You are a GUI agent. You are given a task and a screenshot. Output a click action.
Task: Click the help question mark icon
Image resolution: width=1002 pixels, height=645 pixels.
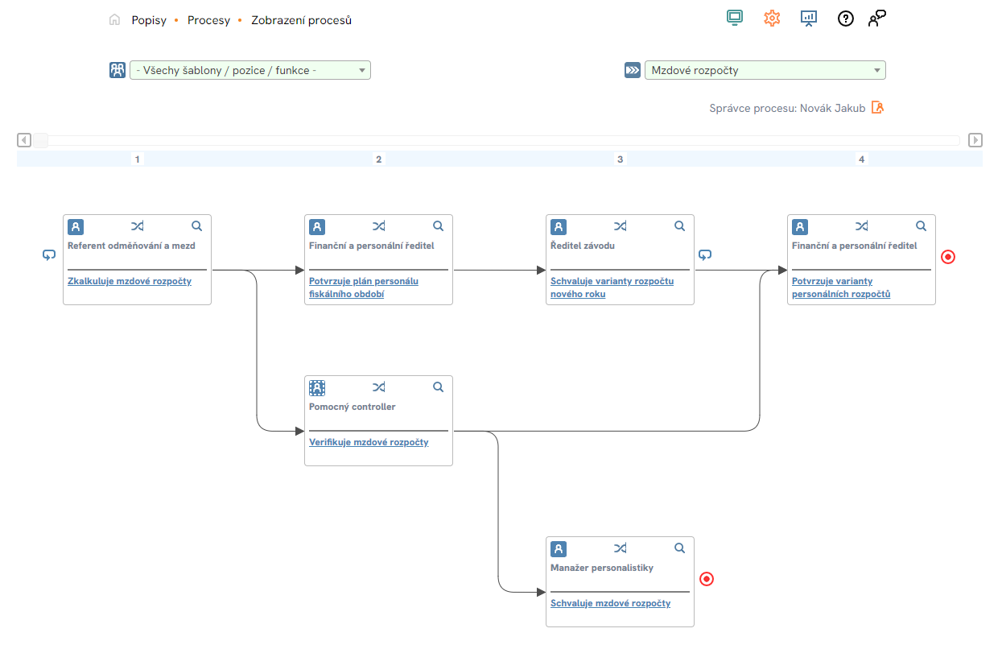coord(845,19)
